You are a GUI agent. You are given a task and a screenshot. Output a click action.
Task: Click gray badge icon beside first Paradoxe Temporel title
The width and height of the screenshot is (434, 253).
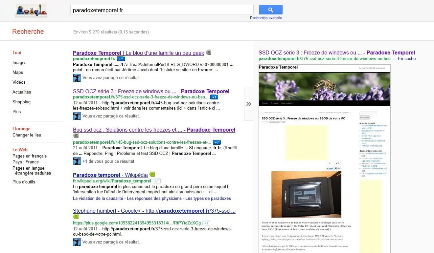click(209, 53)
